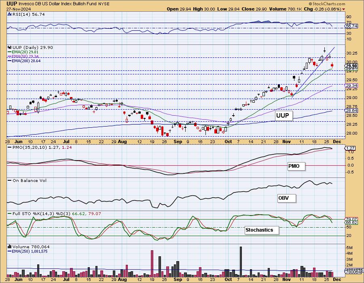Click the On Balance Vol panel label
This screenshot has height=283, width=364.
pos(30,180)
